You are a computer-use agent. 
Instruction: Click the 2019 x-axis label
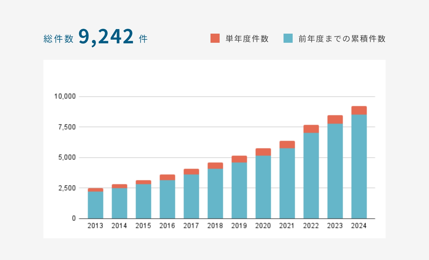(239, 226)
